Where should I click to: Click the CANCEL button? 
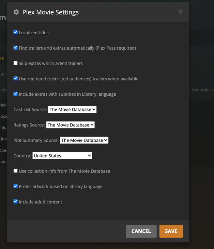click(x=141, y=231)
